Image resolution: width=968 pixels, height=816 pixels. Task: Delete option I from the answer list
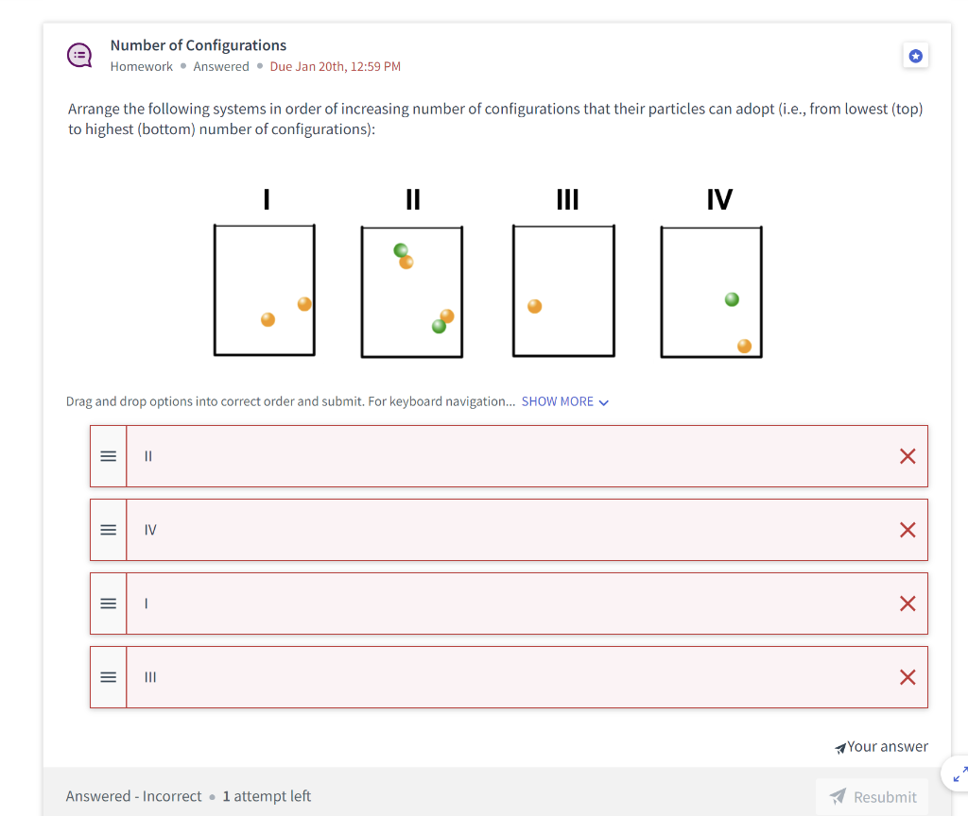pyautogui.click(x=907, y=603)
